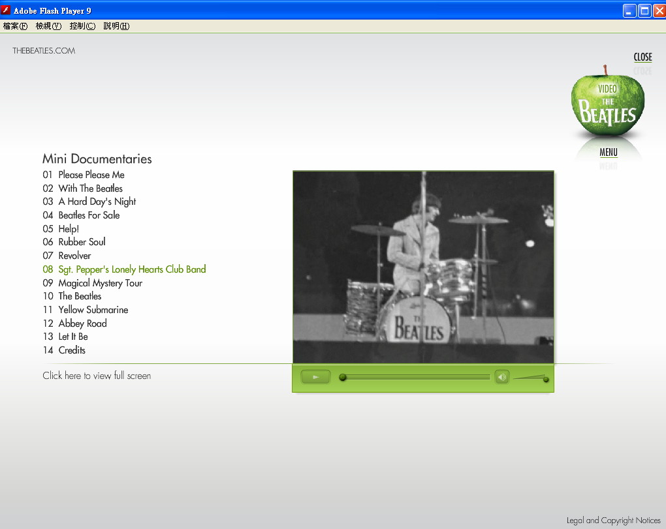Select 08 Sgt. Pepper's Lonely Hearts Club Band

point(124,269)
